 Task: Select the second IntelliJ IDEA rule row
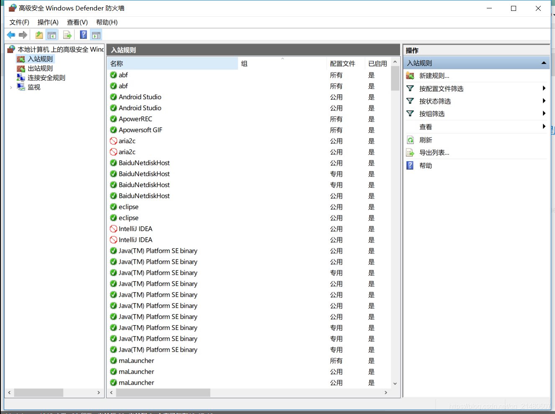tap(249, 240)
